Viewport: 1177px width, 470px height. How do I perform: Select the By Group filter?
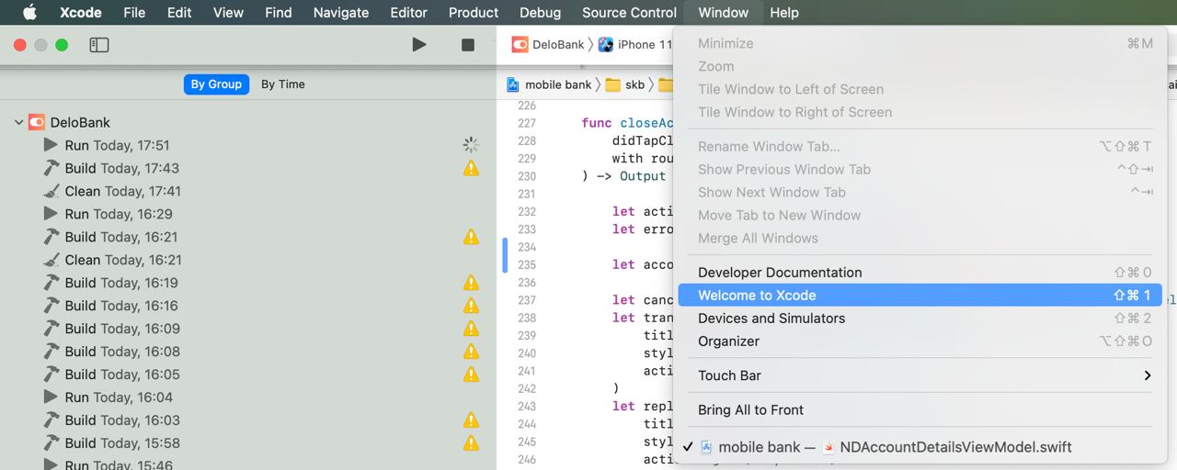pyautogui.click(x=216, y=84)
